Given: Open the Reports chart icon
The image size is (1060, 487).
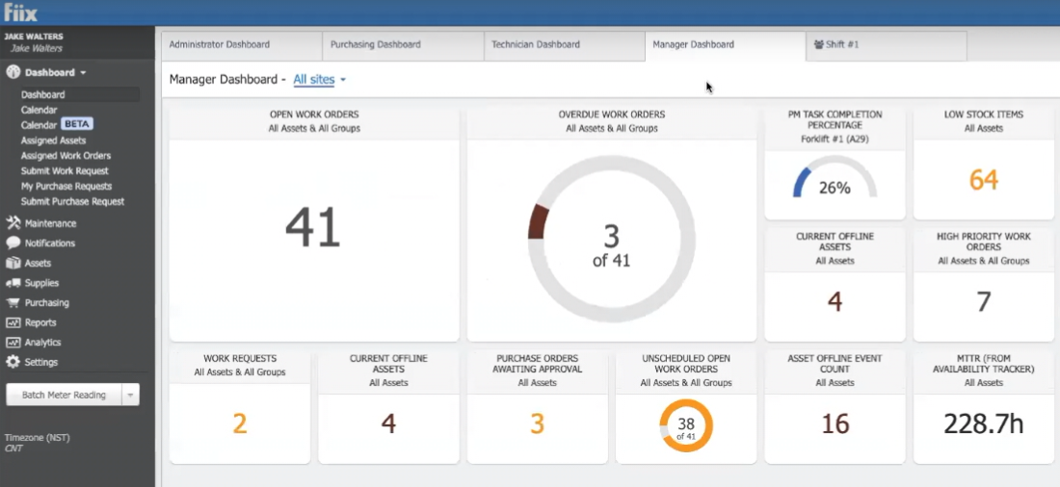Looking at the screenshot, I should pyautogui.click(x=13, y=322).
